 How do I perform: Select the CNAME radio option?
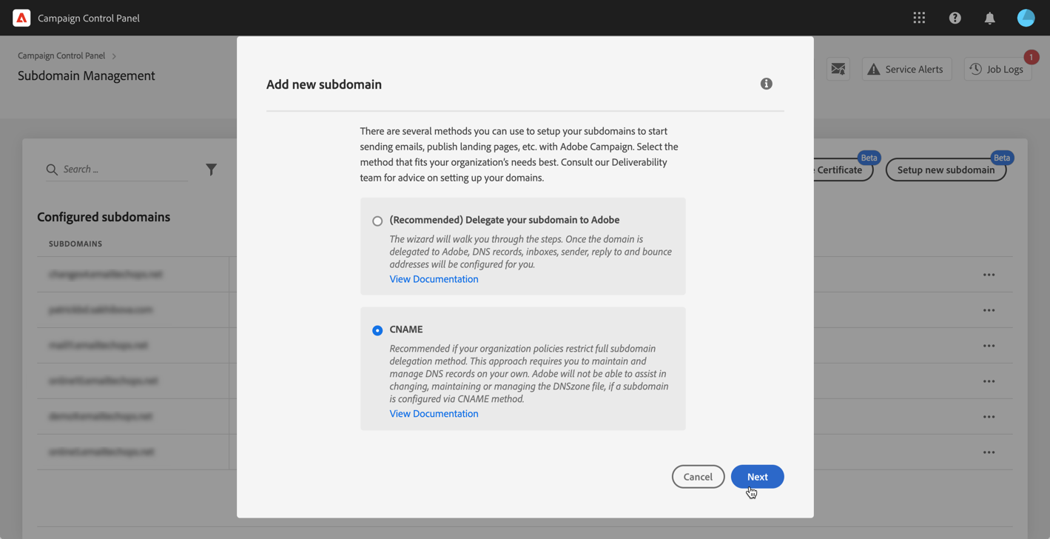pos(377,330)
